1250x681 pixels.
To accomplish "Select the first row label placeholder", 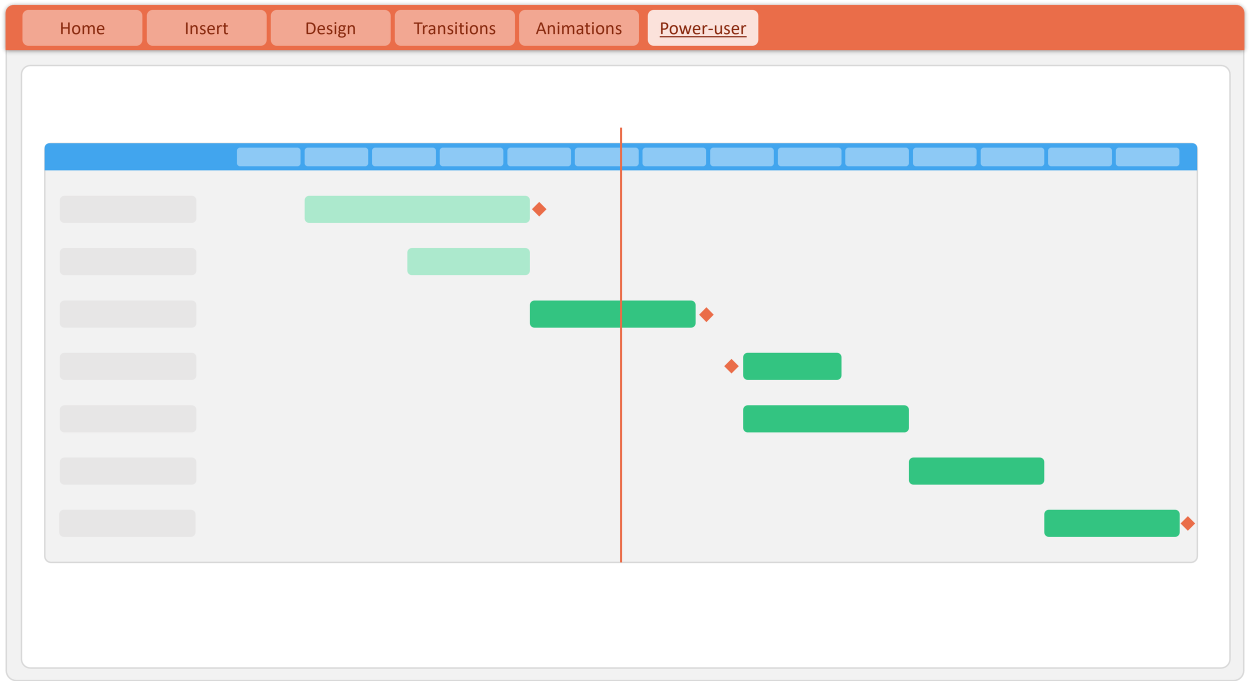I will point(127,209).
